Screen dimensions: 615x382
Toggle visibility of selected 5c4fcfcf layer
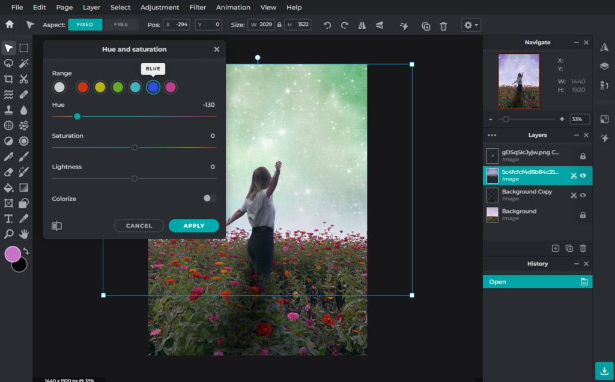click(x=583, y=176)
